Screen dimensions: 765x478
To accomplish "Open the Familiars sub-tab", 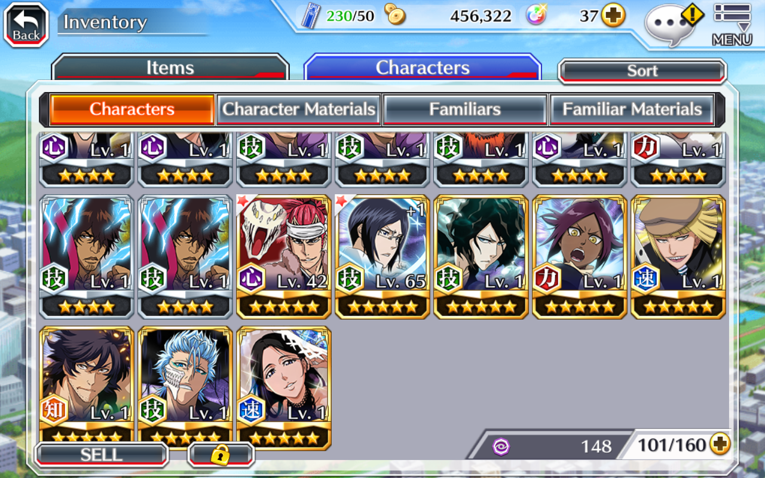I will (x=465, y=109).
